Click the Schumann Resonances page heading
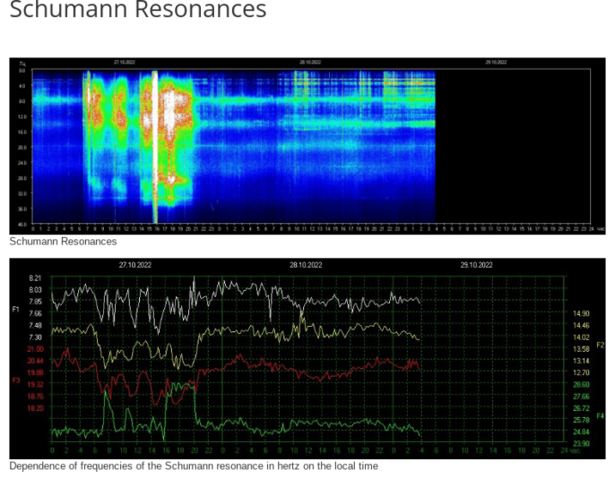The width and height of the screenshot is (615, 478). point(137,12)
